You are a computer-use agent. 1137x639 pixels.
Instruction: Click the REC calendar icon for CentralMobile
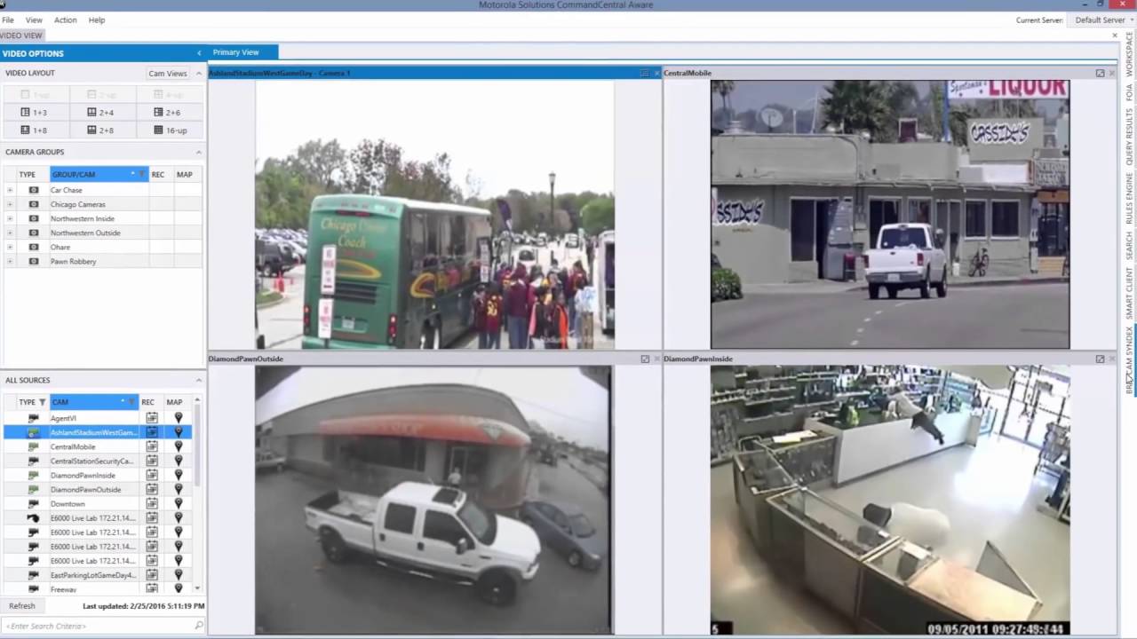click(152, 446)
